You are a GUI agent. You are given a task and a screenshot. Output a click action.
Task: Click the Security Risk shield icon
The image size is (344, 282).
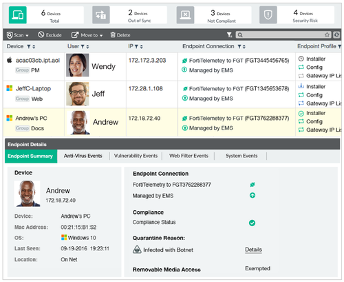coord(268,15)
